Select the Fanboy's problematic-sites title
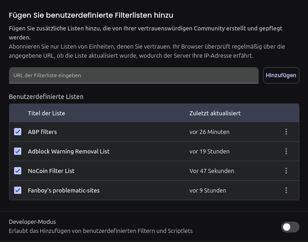This screenshot has width=308, height=242. point(64,190)
